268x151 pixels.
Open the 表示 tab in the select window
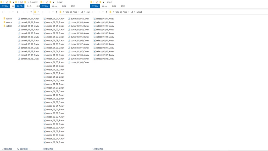click(x=123, y=6)
